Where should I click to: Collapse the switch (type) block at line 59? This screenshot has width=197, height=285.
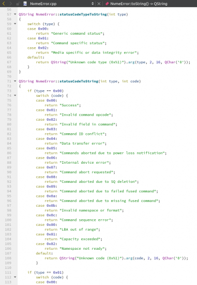(15, 24)
